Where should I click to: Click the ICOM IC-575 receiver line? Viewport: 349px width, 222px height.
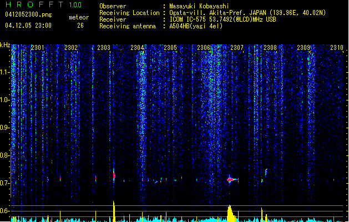[x=223, y=19]
